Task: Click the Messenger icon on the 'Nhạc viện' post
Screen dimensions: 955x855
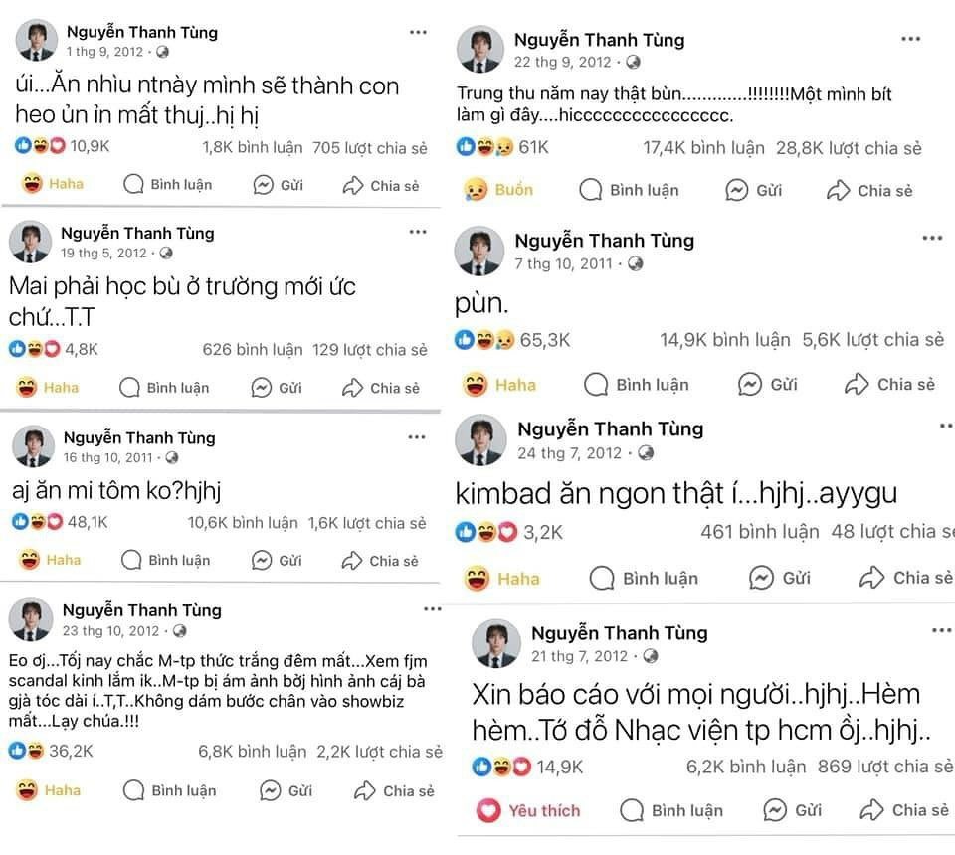Action: tap(776, 810)
